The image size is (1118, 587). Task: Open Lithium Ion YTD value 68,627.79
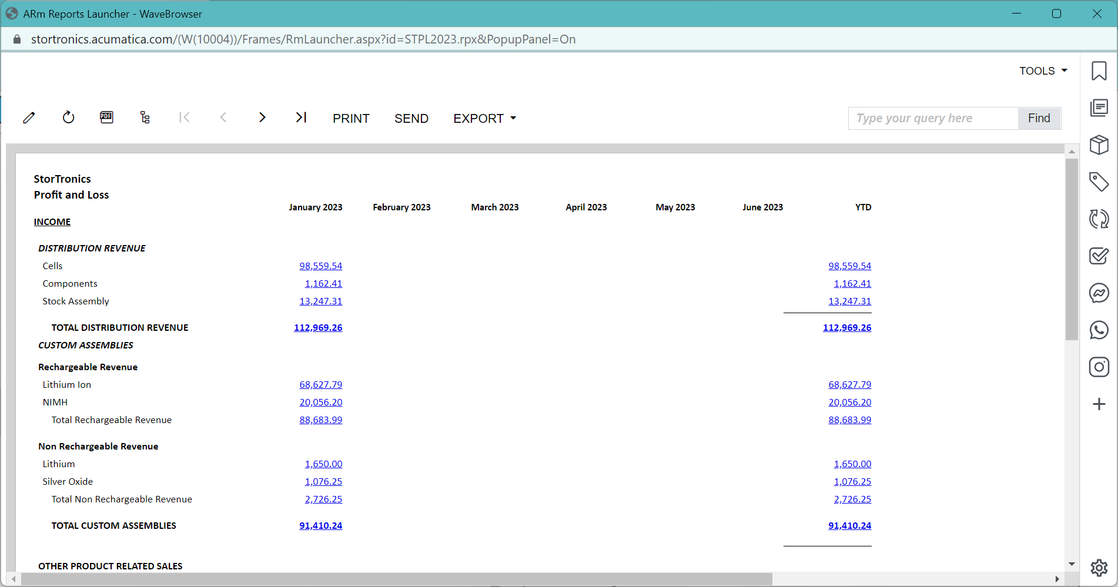(x=850, y=384)
